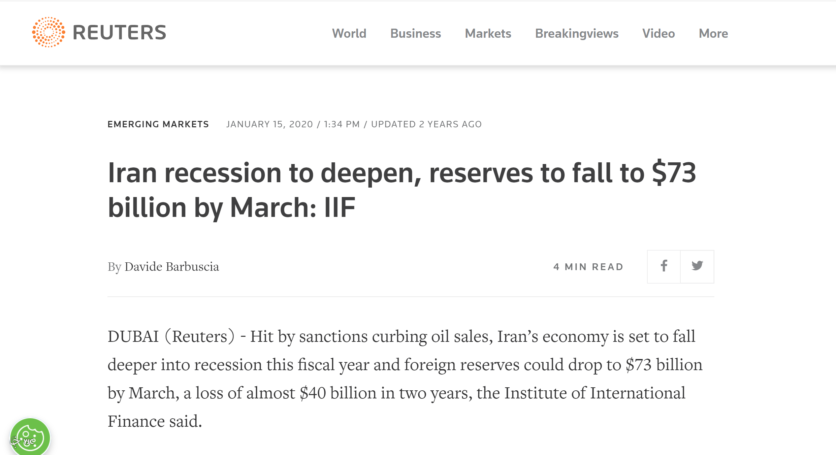Click the Reuters sunburst logo icon
This screenshot has height=455, width=836.
[x=49, y=32]
